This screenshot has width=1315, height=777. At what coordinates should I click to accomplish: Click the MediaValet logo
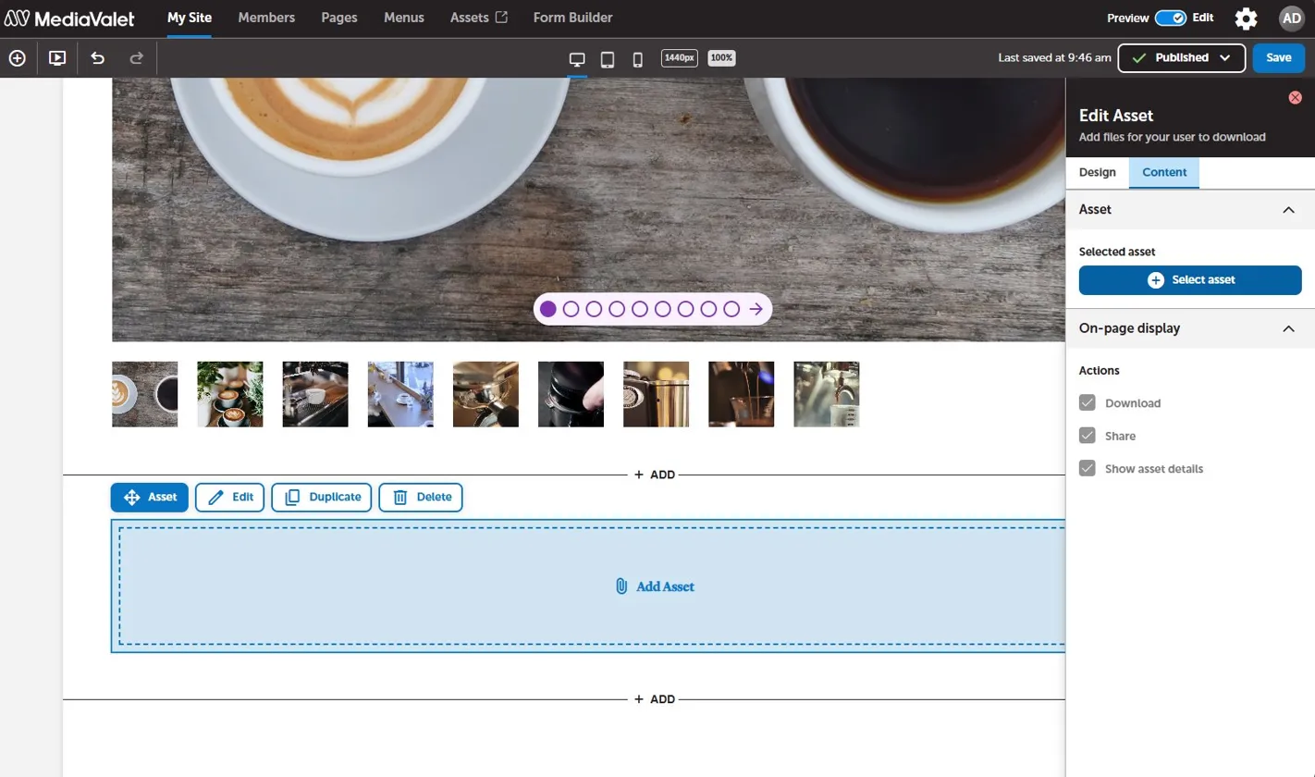(x=69, y=18)
